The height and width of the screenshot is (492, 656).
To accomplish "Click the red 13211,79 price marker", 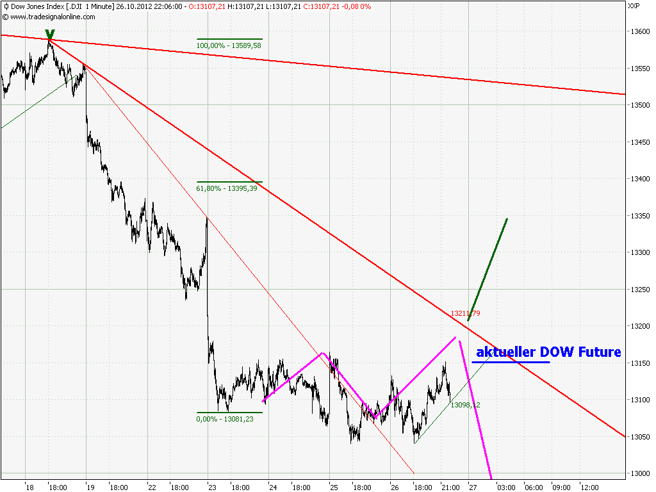I will [x=464, y=312].
